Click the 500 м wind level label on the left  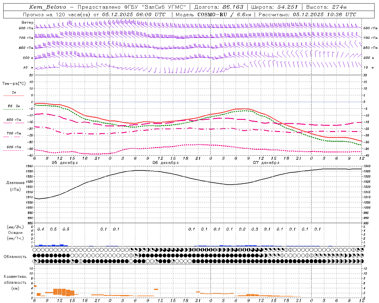pyautogui.click(x=28, y=58)
